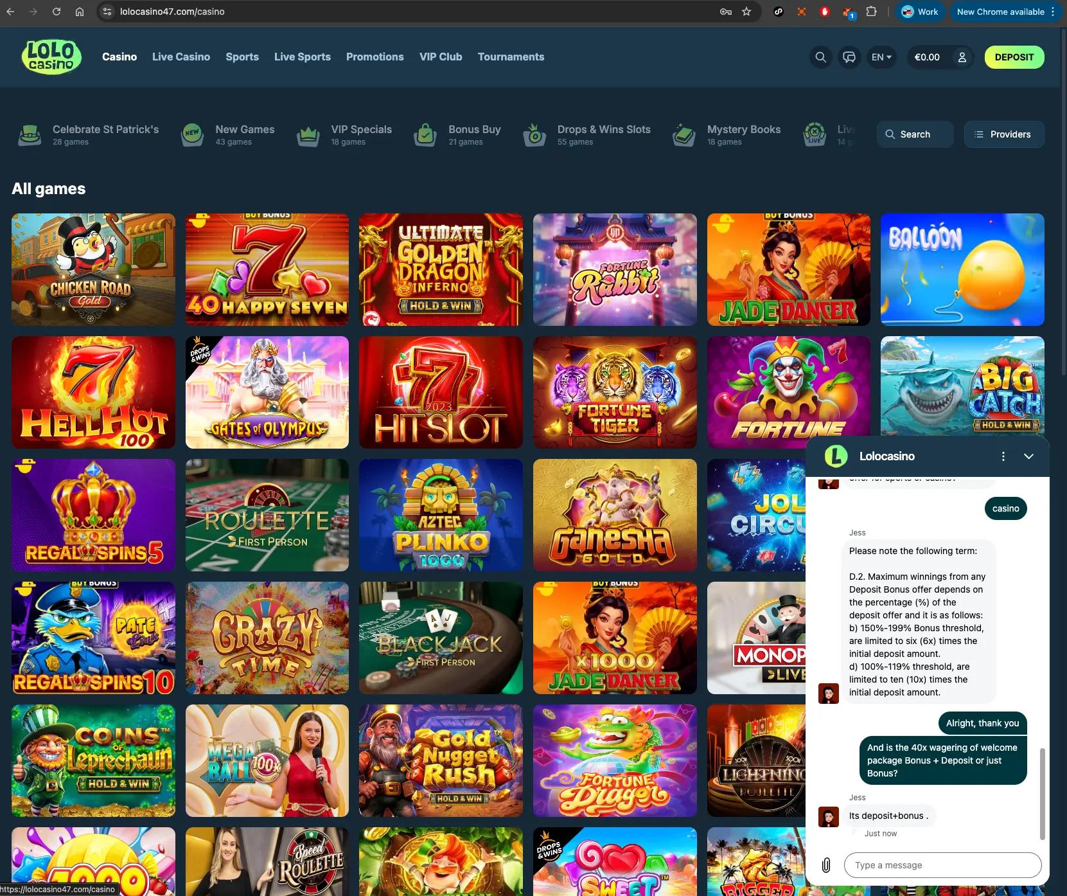Click the Lolo Casino logo
This screenshot has width=1067, height=896.
tap(51, 57)
